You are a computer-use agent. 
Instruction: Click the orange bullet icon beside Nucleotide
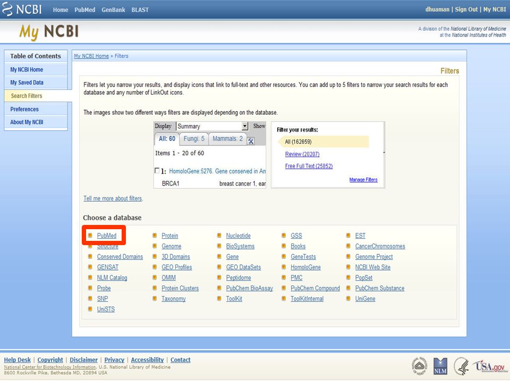(219, 236)
